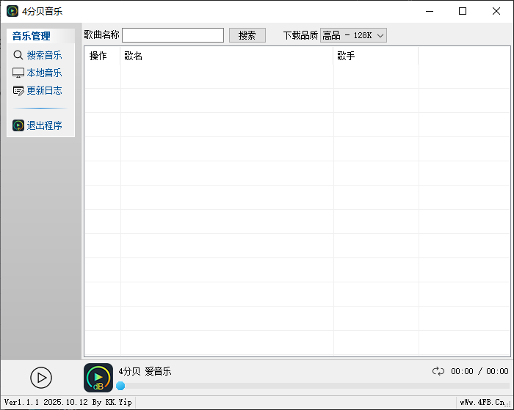Click the dB icon beside 退出程序

(x=18, y=125)
